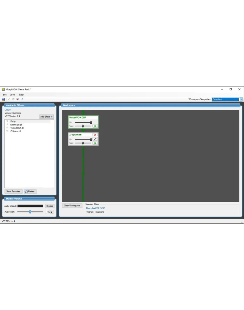Open the Tools menu
Screen dimensions: 244x310
tap(13, 95)
